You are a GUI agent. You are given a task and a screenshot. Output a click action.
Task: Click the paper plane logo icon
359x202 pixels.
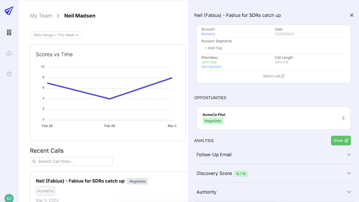9,11
